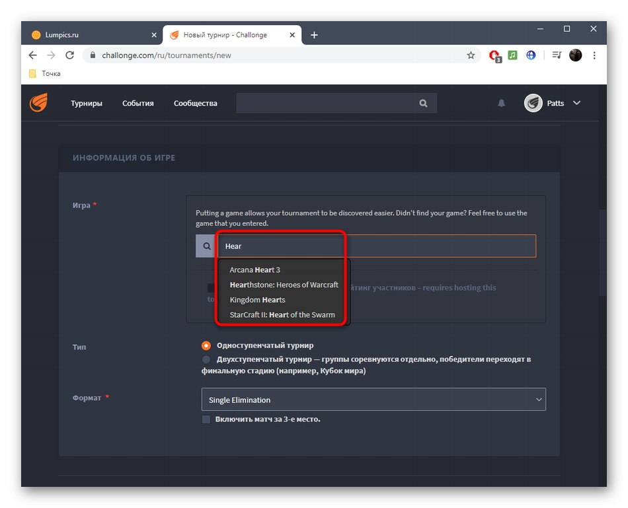Open Chrome three-dot menu

click(594, 55)
